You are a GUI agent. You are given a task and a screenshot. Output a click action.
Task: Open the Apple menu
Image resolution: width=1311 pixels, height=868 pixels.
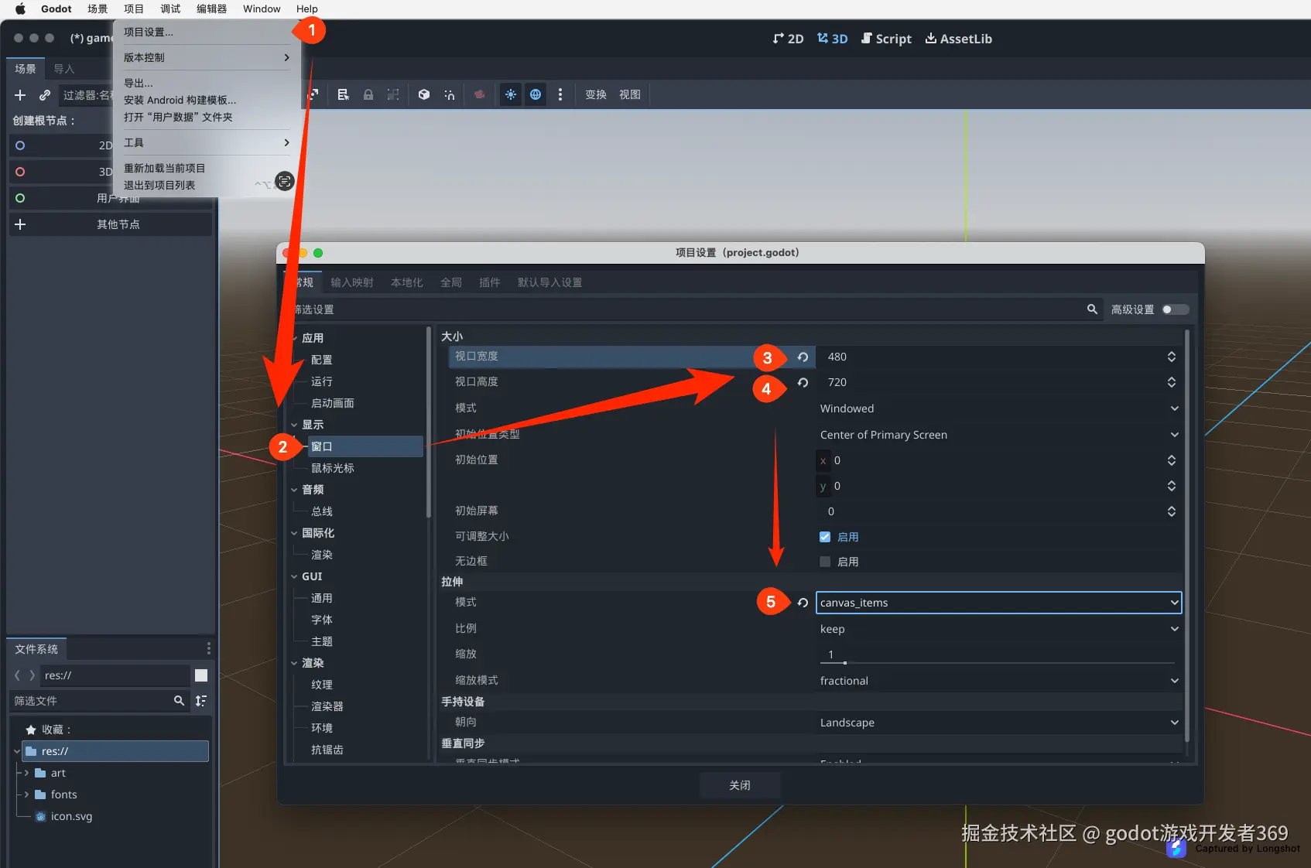coord(20,9)
